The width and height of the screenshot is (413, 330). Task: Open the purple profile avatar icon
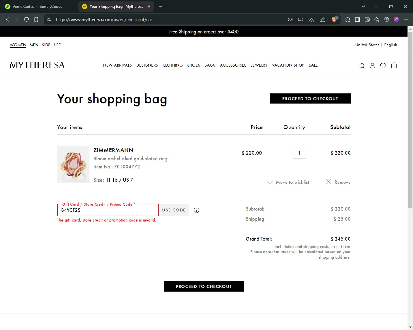396,19
